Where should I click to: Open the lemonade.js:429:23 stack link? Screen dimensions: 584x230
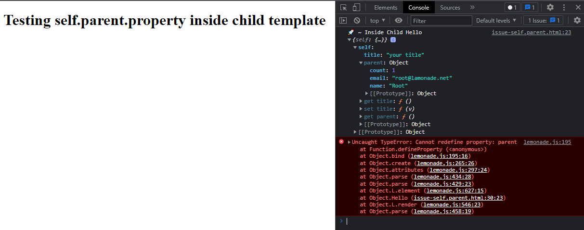(442, 184)
